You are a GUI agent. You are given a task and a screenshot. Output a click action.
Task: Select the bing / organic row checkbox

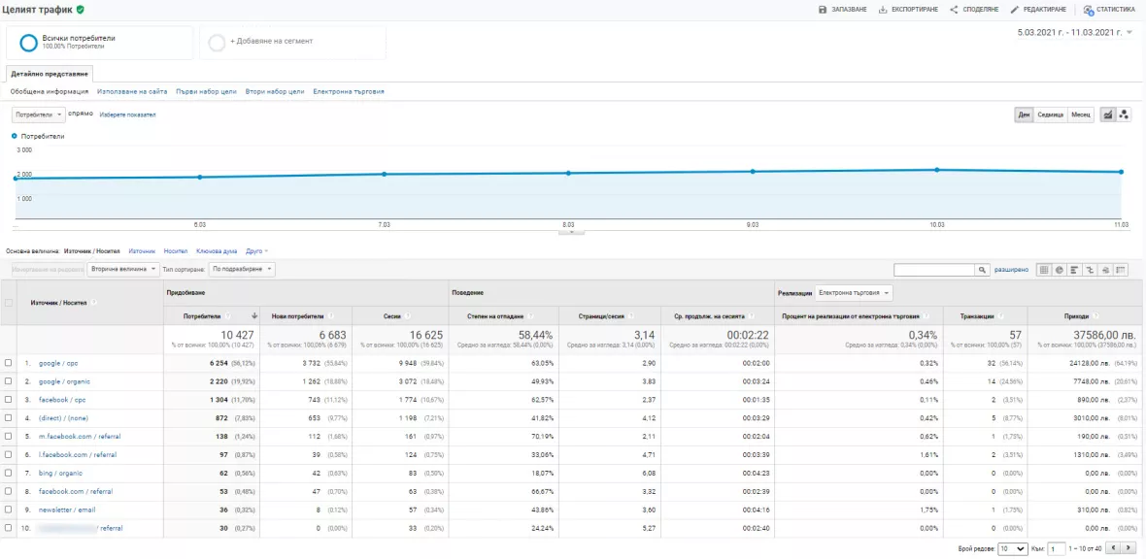pyautogui.click(x=8, y=473)
